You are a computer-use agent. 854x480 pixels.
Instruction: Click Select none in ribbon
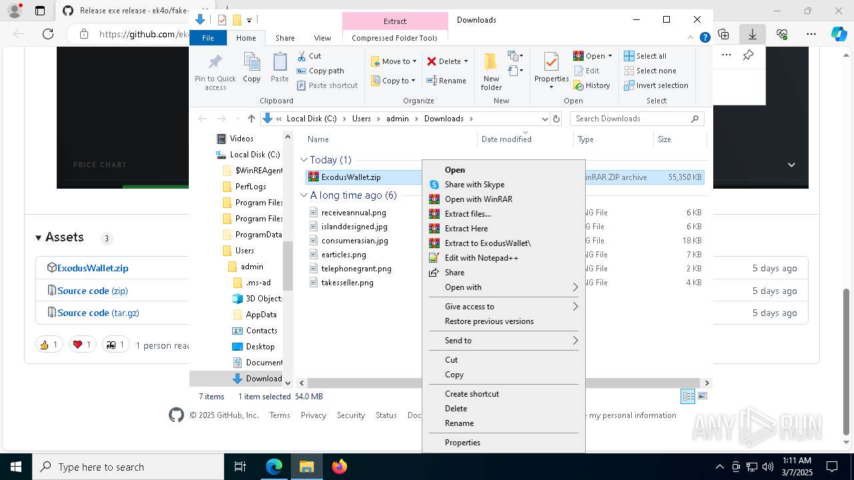[x=650, y=71]
